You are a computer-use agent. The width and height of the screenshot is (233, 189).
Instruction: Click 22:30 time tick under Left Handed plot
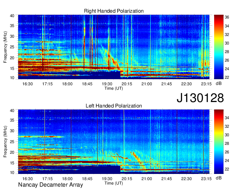pyautogui.click(x=186, y=179)
